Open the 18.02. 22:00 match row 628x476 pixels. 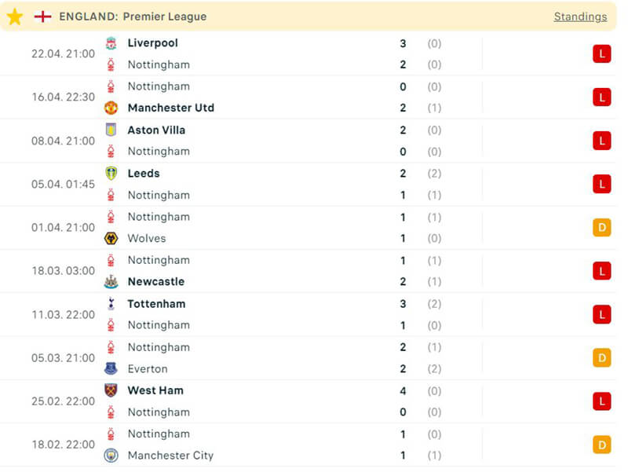tap(314, 445)
